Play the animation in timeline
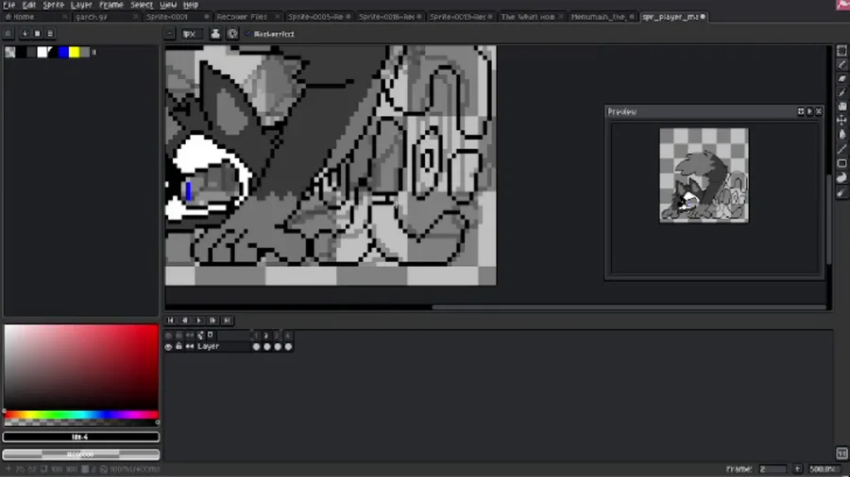850x477 pixels. pyautogui.click(x=198, y=321)
